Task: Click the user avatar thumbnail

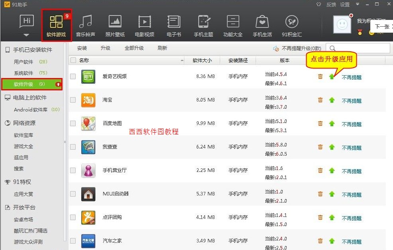Action: (x=342, y=24)
